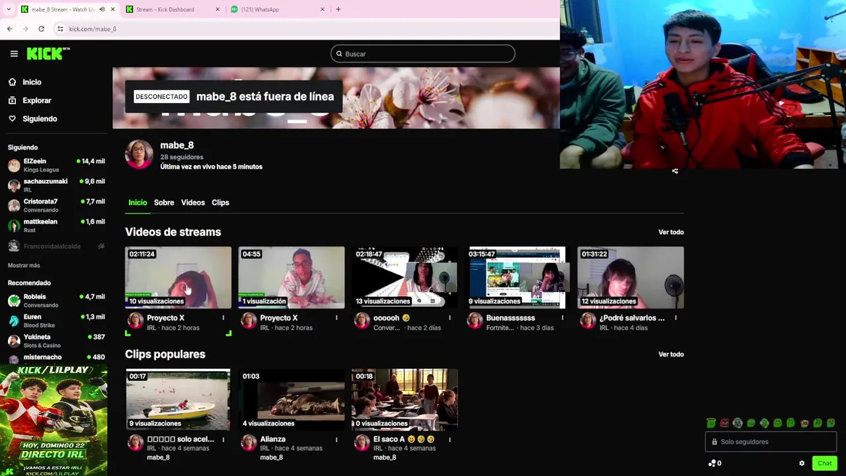Open Siguiendo in sidebar
The image size is (846, 476).
[40, 119]
